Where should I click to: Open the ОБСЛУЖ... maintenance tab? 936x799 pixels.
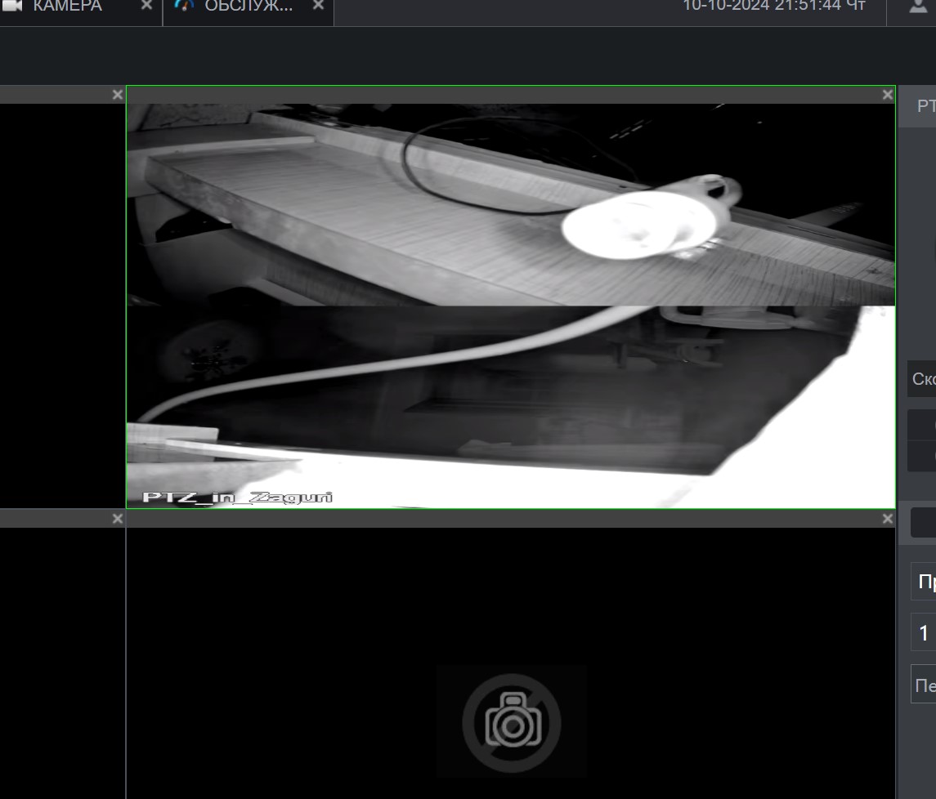[x=248, y=7]
